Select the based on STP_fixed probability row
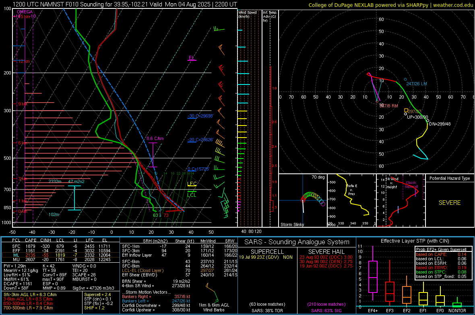The height and width of the screenshot is (315, 475). click(x=441, y=276)
